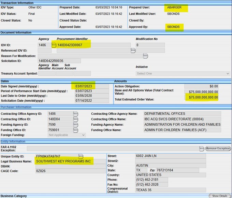Click the FAR 4.1102 Exception ellipsis button
The height and width of the screenshot is (198, 232).
point(202,148)
